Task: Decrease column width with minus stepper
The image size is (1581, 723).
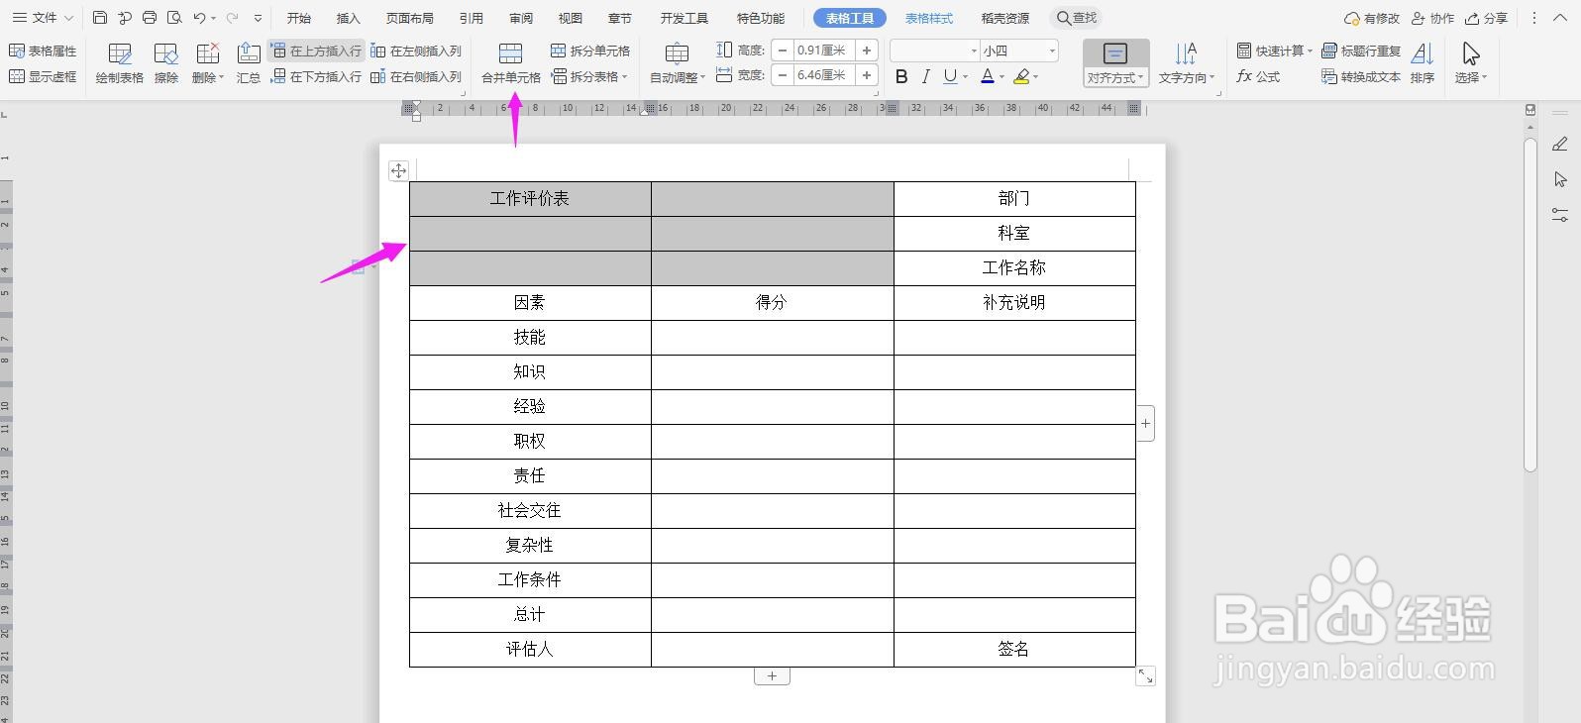Action: pos(783,75)
